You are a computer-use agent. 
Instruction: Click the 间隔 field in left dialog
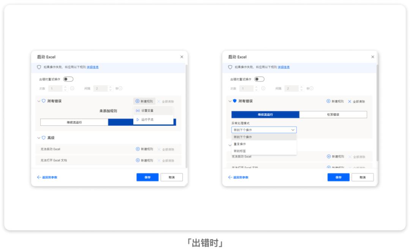tap(100, 88)
